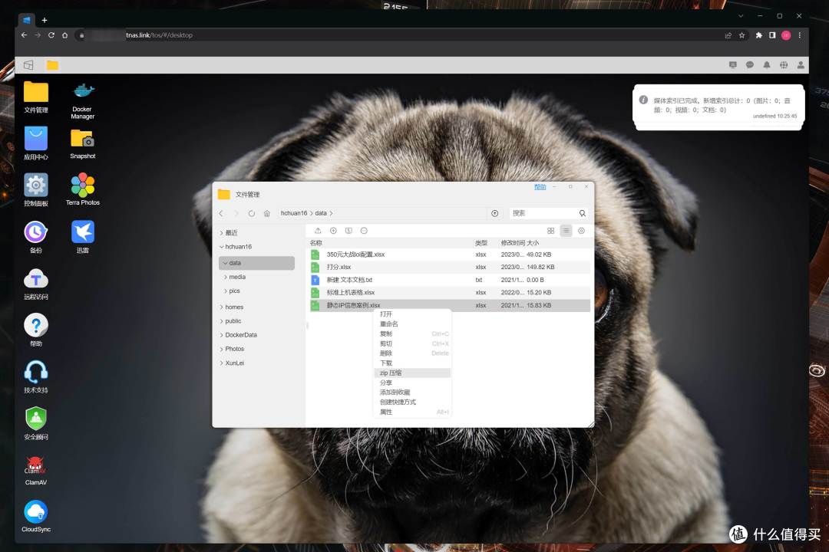Collapse the hchuan16 tree node
The image size is (829, 552).
(x=222, y=247)
